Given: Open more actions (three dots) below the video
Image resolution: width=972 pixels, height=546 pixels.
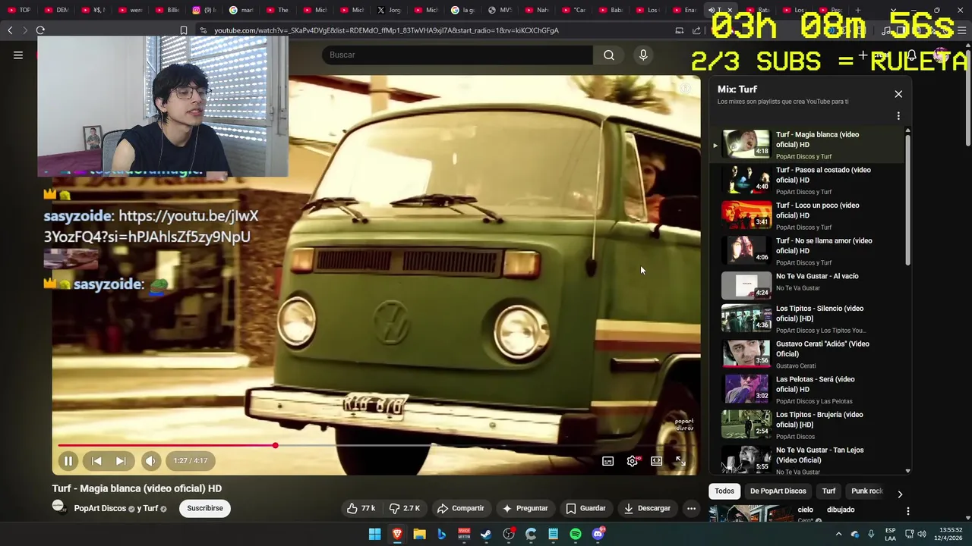Looking at the screenshot, I should (691, 508).
